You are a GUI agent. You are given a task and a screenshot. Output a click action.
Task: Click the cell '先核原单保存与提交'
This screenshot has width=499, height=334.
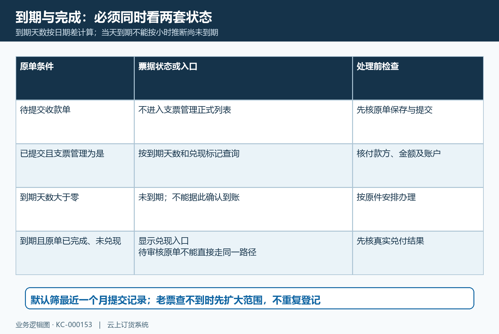click(x=418, y=122)
